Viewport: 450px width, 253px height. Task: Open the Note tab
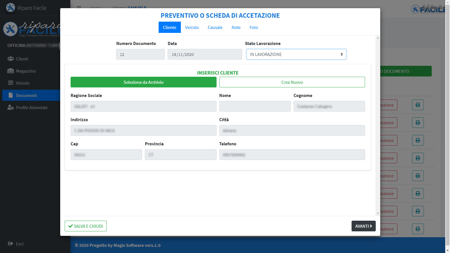[236, 27]
